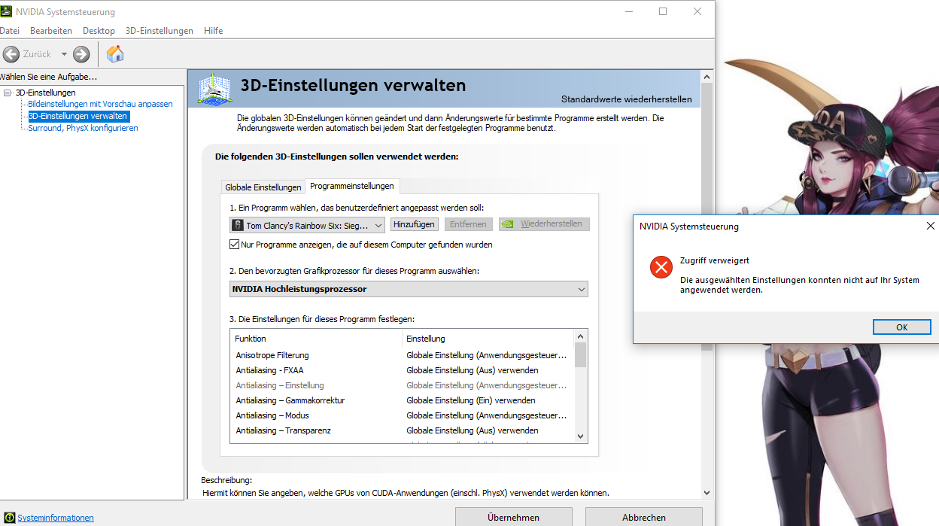The image size is (939, 526).
Task: Select the Antialiasing – Transparenz row
Action: click(403, 430)
